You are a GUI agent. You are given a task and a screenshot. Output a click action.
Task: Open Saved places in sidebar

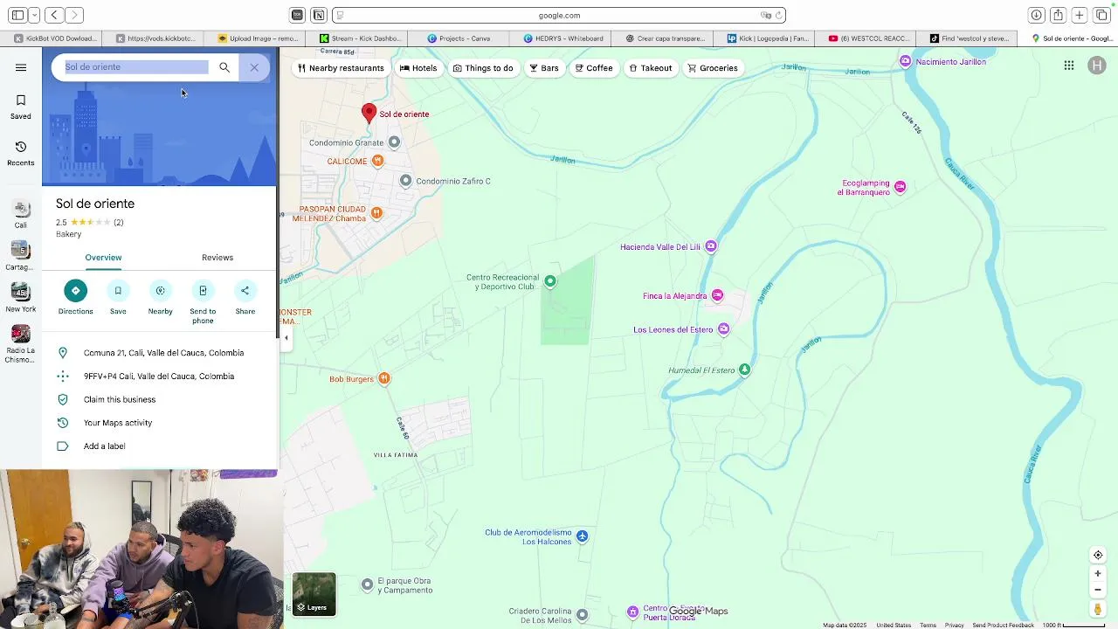coord(21,107)
